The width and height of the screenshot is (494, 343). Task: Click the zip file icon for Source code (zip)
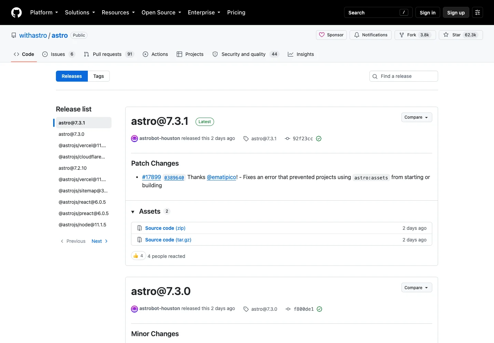coord(140,228)
